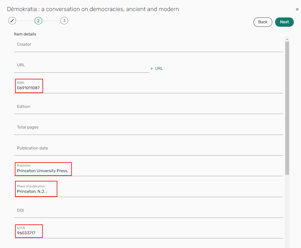Image resolution: width=301 pixels, height=248 pixels.
Task: Click the Back button
Action: (263, 22)
